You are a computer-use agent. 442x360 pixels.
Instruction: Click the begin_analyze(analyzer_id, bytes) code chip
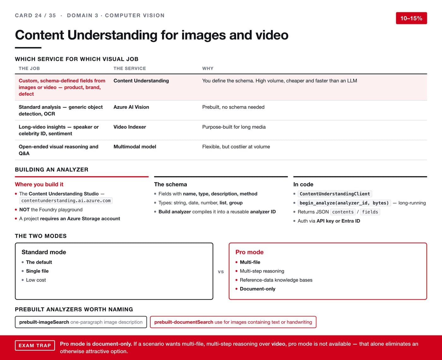point(344,203)
